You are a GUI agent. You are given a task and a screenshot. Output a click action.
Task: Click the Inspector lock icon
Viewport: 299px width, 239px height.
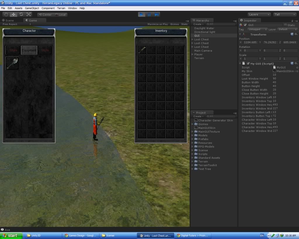click(x=292, y=21)
